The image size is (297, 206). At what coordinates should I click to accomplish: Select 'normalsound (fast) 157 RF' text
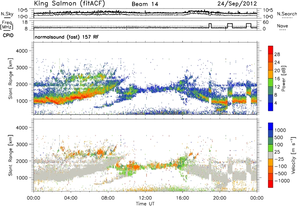click(x=67, y=37)
